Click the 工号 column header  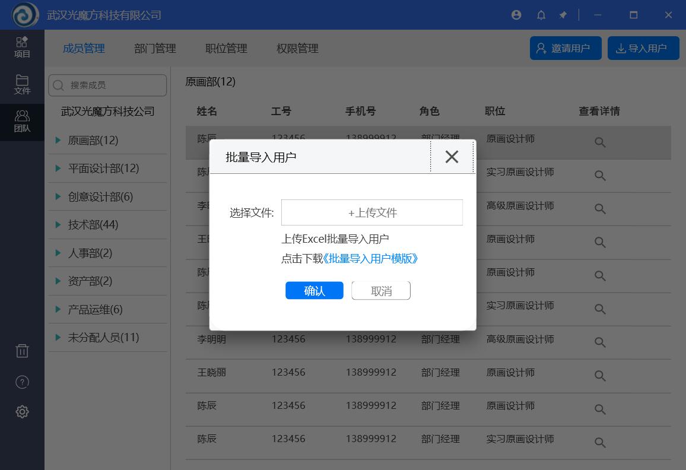pos(281,111)
